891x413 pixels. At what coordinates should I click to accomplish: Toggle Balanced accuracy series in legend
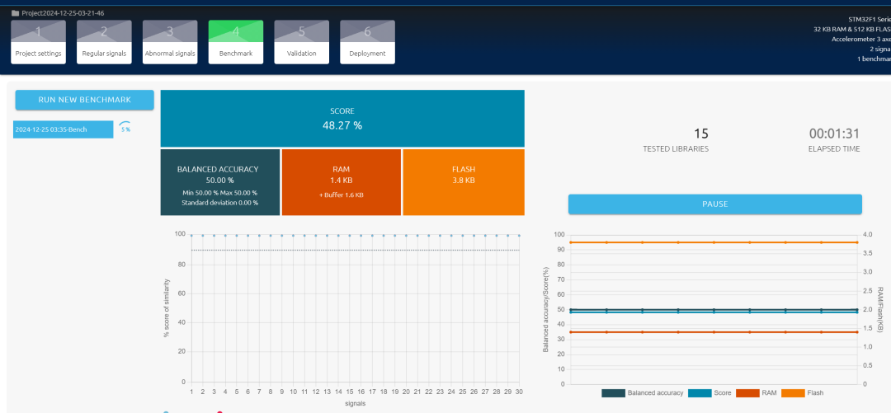tap(613, 393)
